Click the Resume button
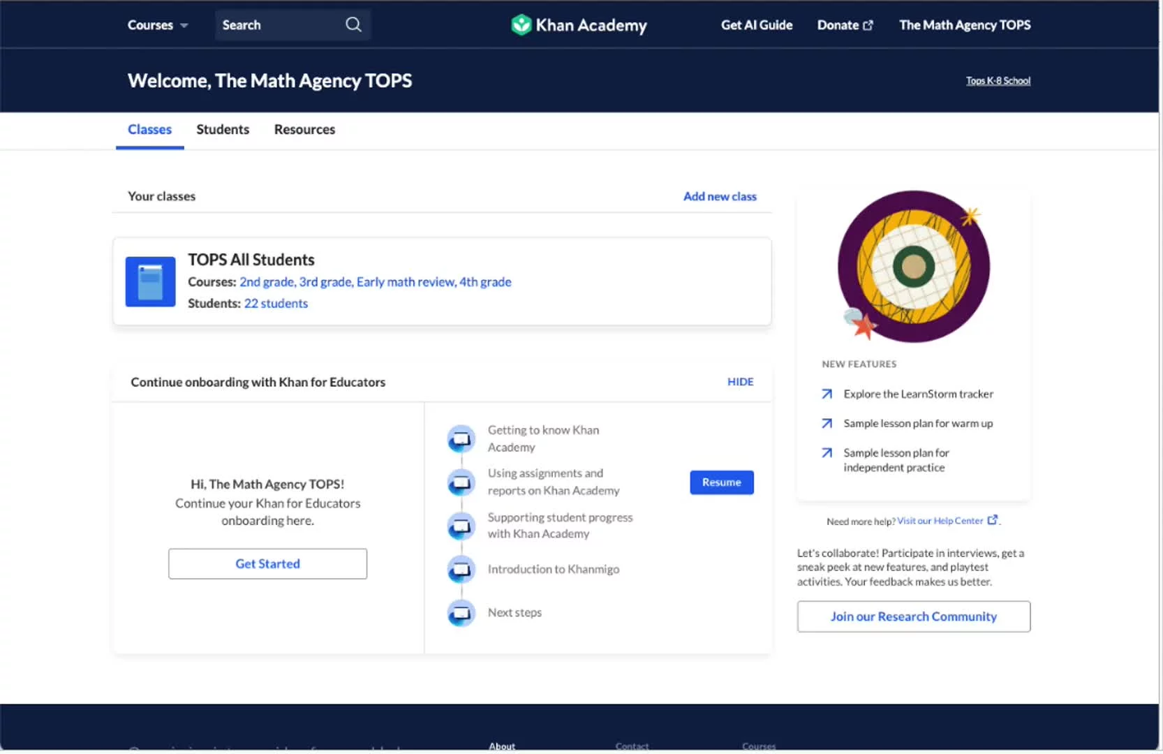 (x=722, y=482)
